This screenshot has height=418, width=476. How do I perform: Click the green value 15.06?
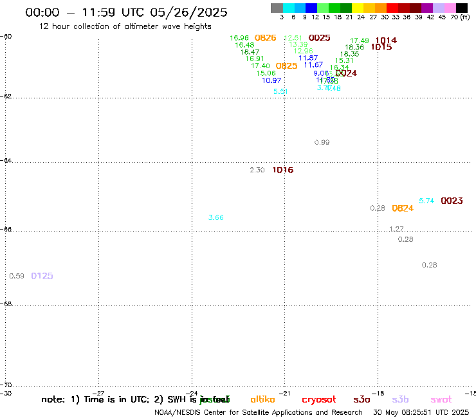click(x=266, y=73)
